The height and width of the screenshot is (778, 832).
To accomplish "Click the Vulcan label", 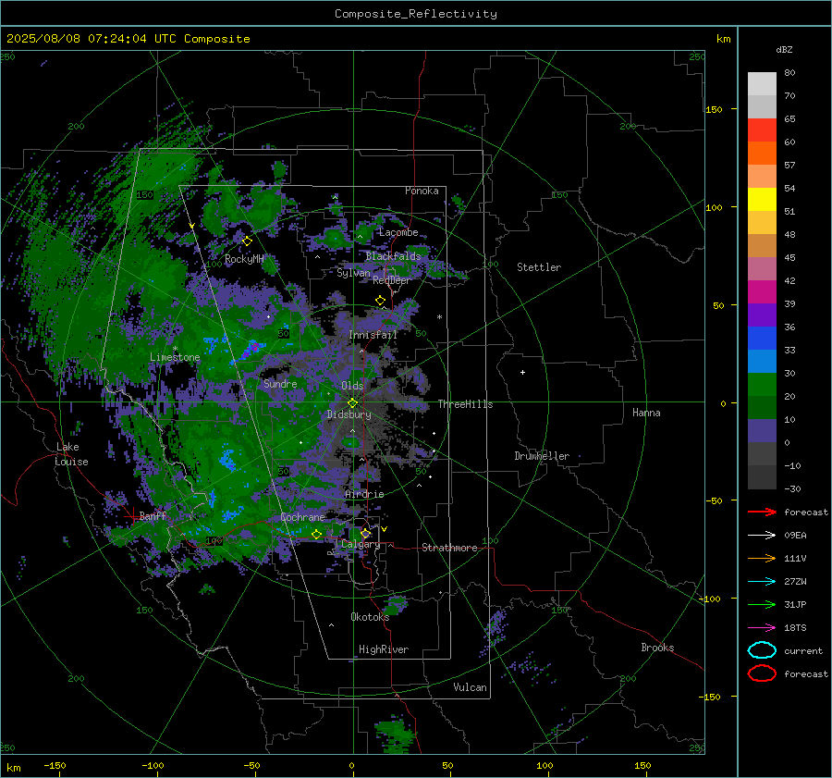I will coord(470,687).
